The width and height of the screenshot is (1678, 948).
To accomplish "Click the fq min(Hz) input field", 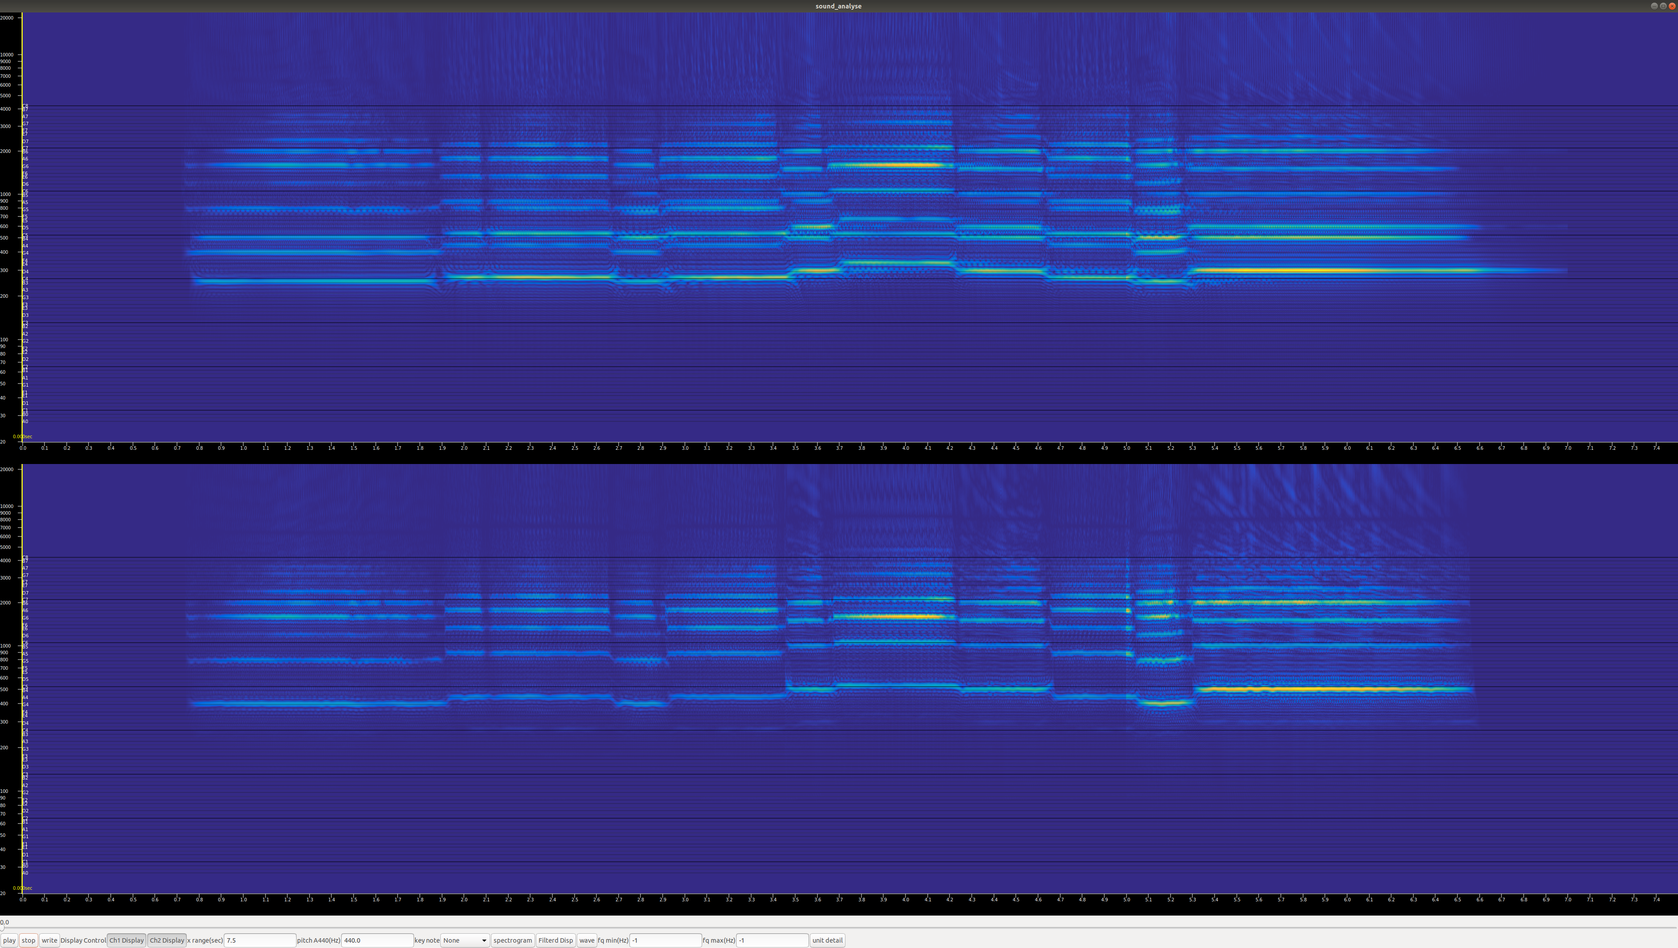I will (664, 940).
